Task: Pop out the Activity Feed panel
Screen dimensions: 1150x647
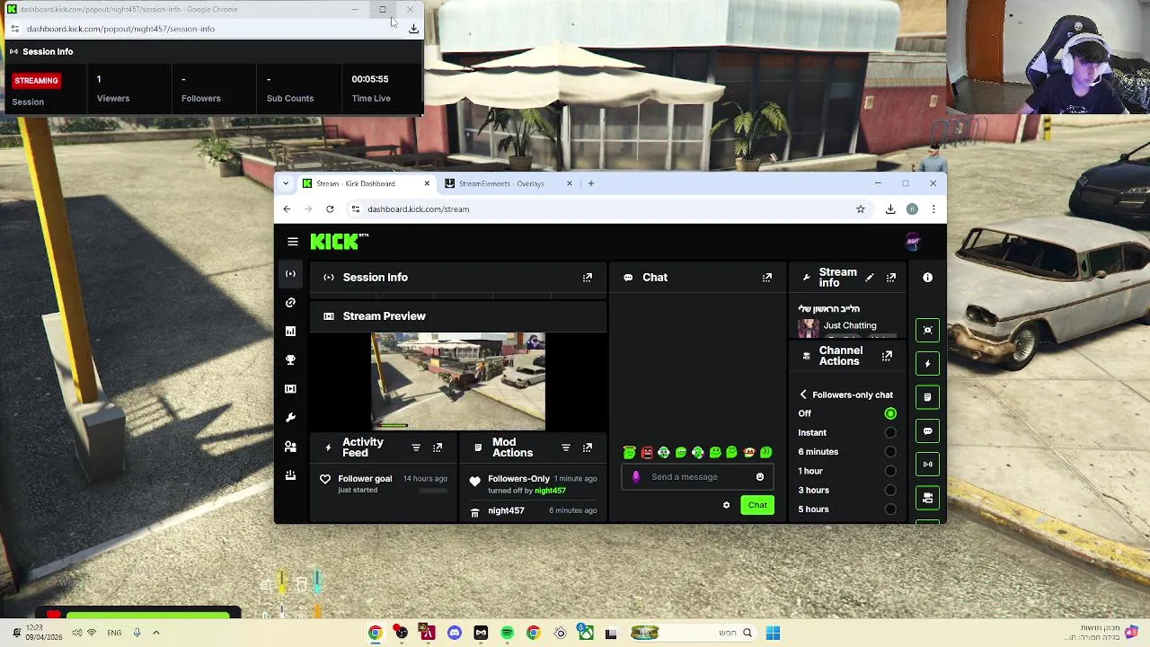Action: pos(438,448)
